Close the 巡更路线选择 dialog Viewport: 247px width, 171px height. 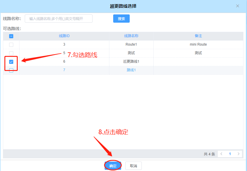238,6
